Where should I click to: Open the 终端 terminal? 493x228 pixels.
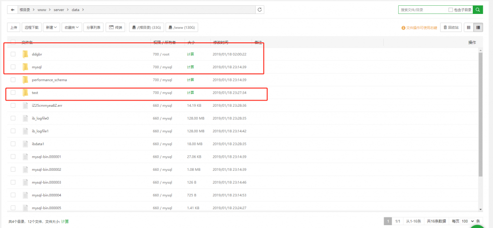click(116, 27)
